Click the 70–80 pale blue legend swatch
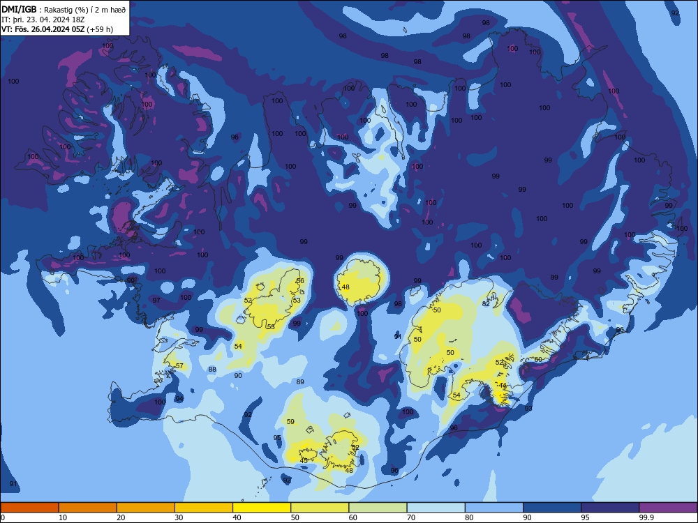The image size is (698, 523). (x=436, y=508)
